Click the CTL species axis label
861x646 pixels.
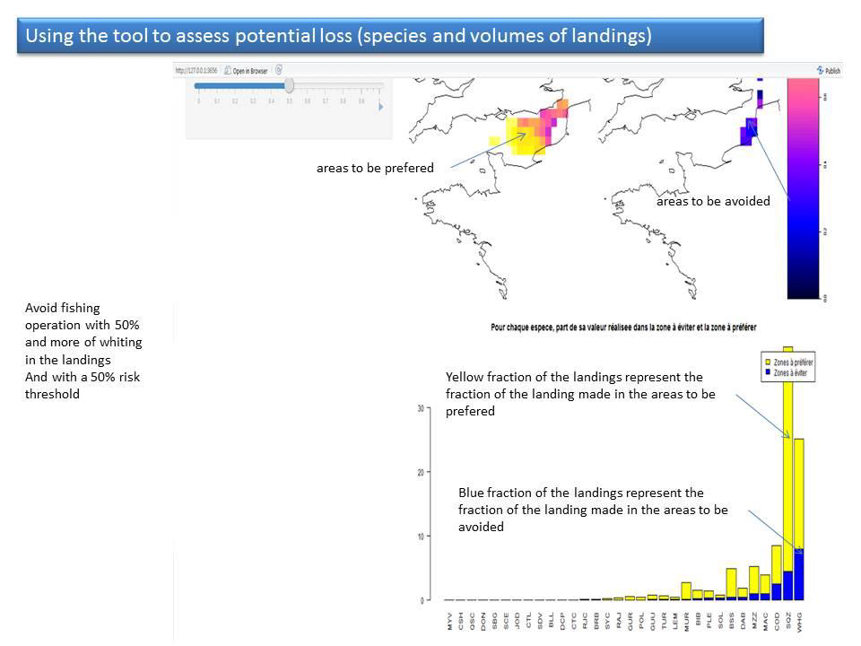[x=529, y=621]
